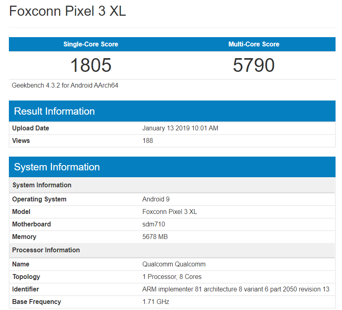Select the 'Views' row label
Image resolution: width=342 pixels, height=310 pixels.
coord(21,140)
